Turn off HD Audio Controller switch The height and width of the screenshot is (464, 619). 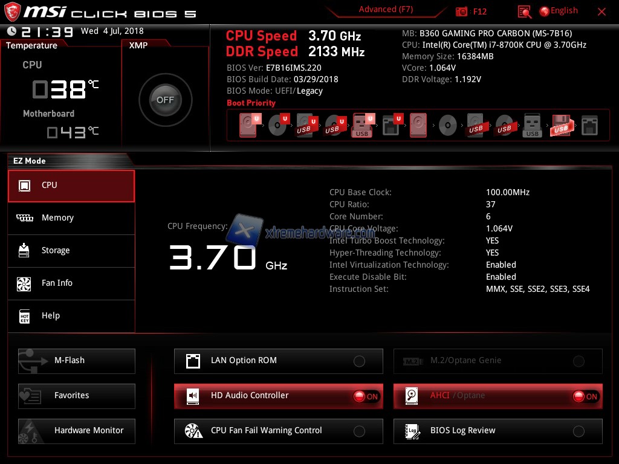[366, 396]
